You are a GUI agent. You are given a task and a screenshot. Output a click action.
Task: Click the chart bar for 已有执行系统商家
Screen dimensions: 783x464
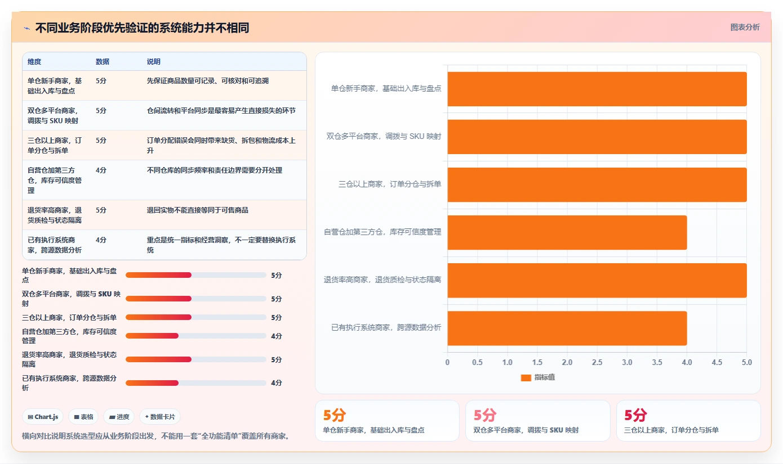point(567,328)
